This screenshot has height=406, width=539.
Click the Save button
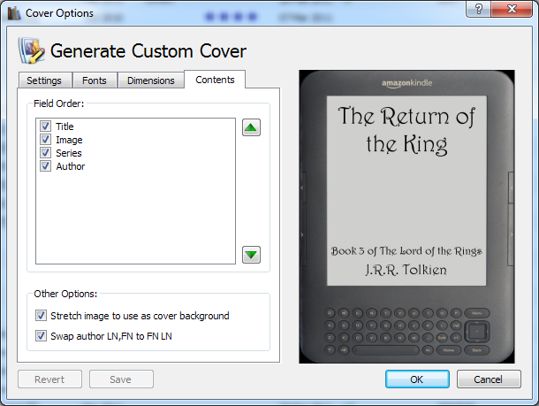coord(121,379)
